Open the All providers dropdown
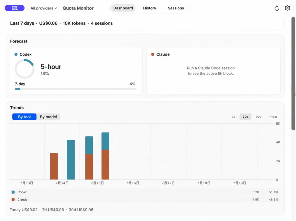Screen dimensions: 296x221 [43, 8]
